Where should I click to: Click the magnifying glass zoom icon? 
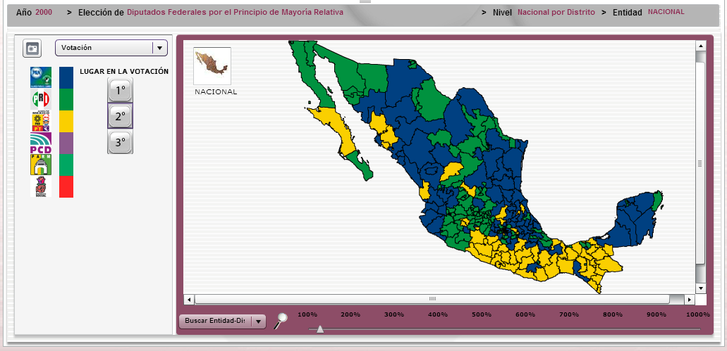pos(281,321)
